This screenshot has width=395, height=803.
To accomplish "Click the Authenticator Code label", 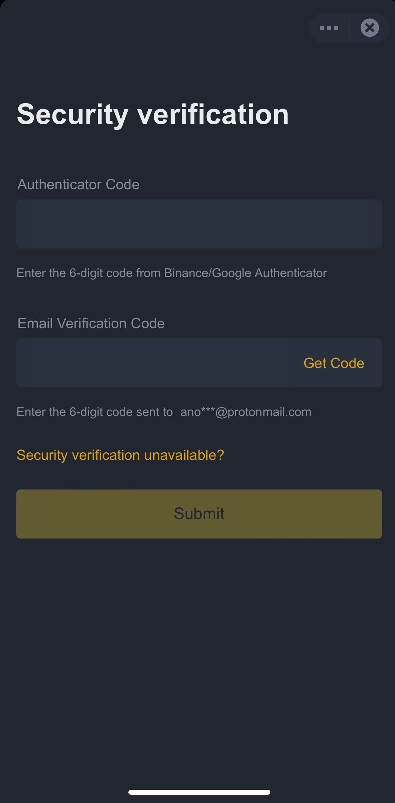I will click(78, 184).
